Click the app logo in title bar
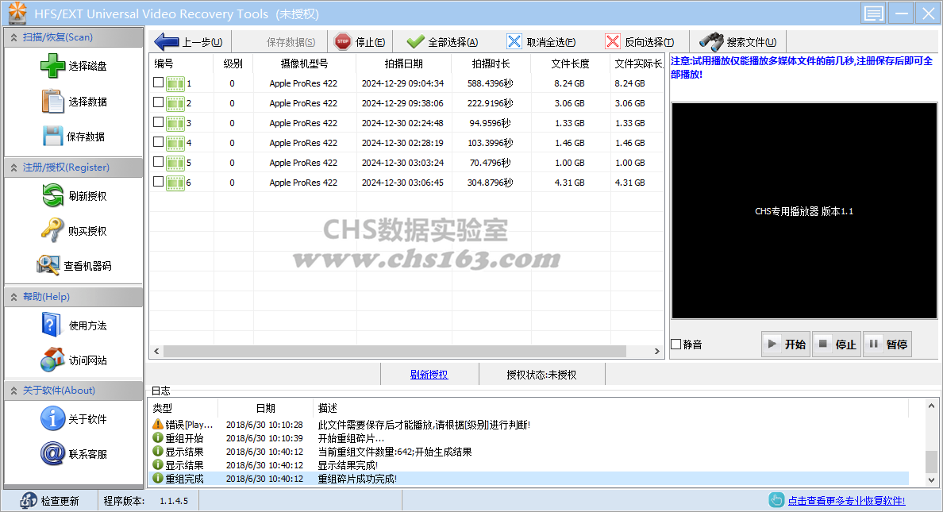 pyautogui.click(x=17, y=13)
